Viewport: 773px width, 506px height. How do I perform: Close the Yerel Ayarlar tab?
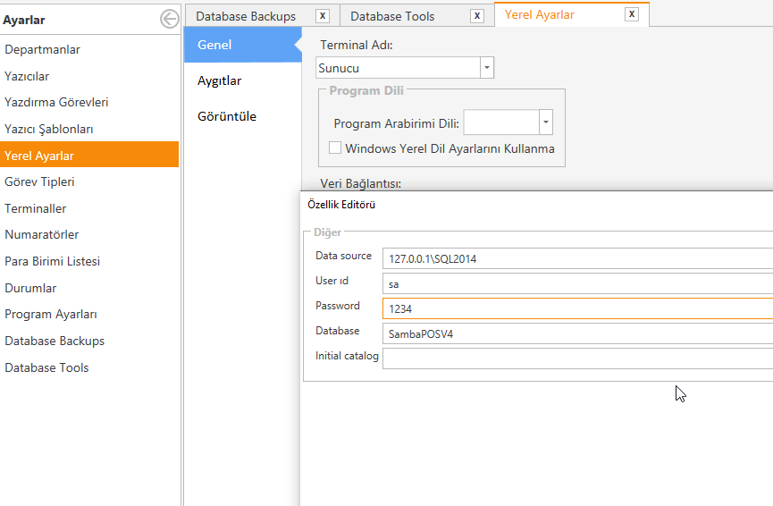[632, 14]
